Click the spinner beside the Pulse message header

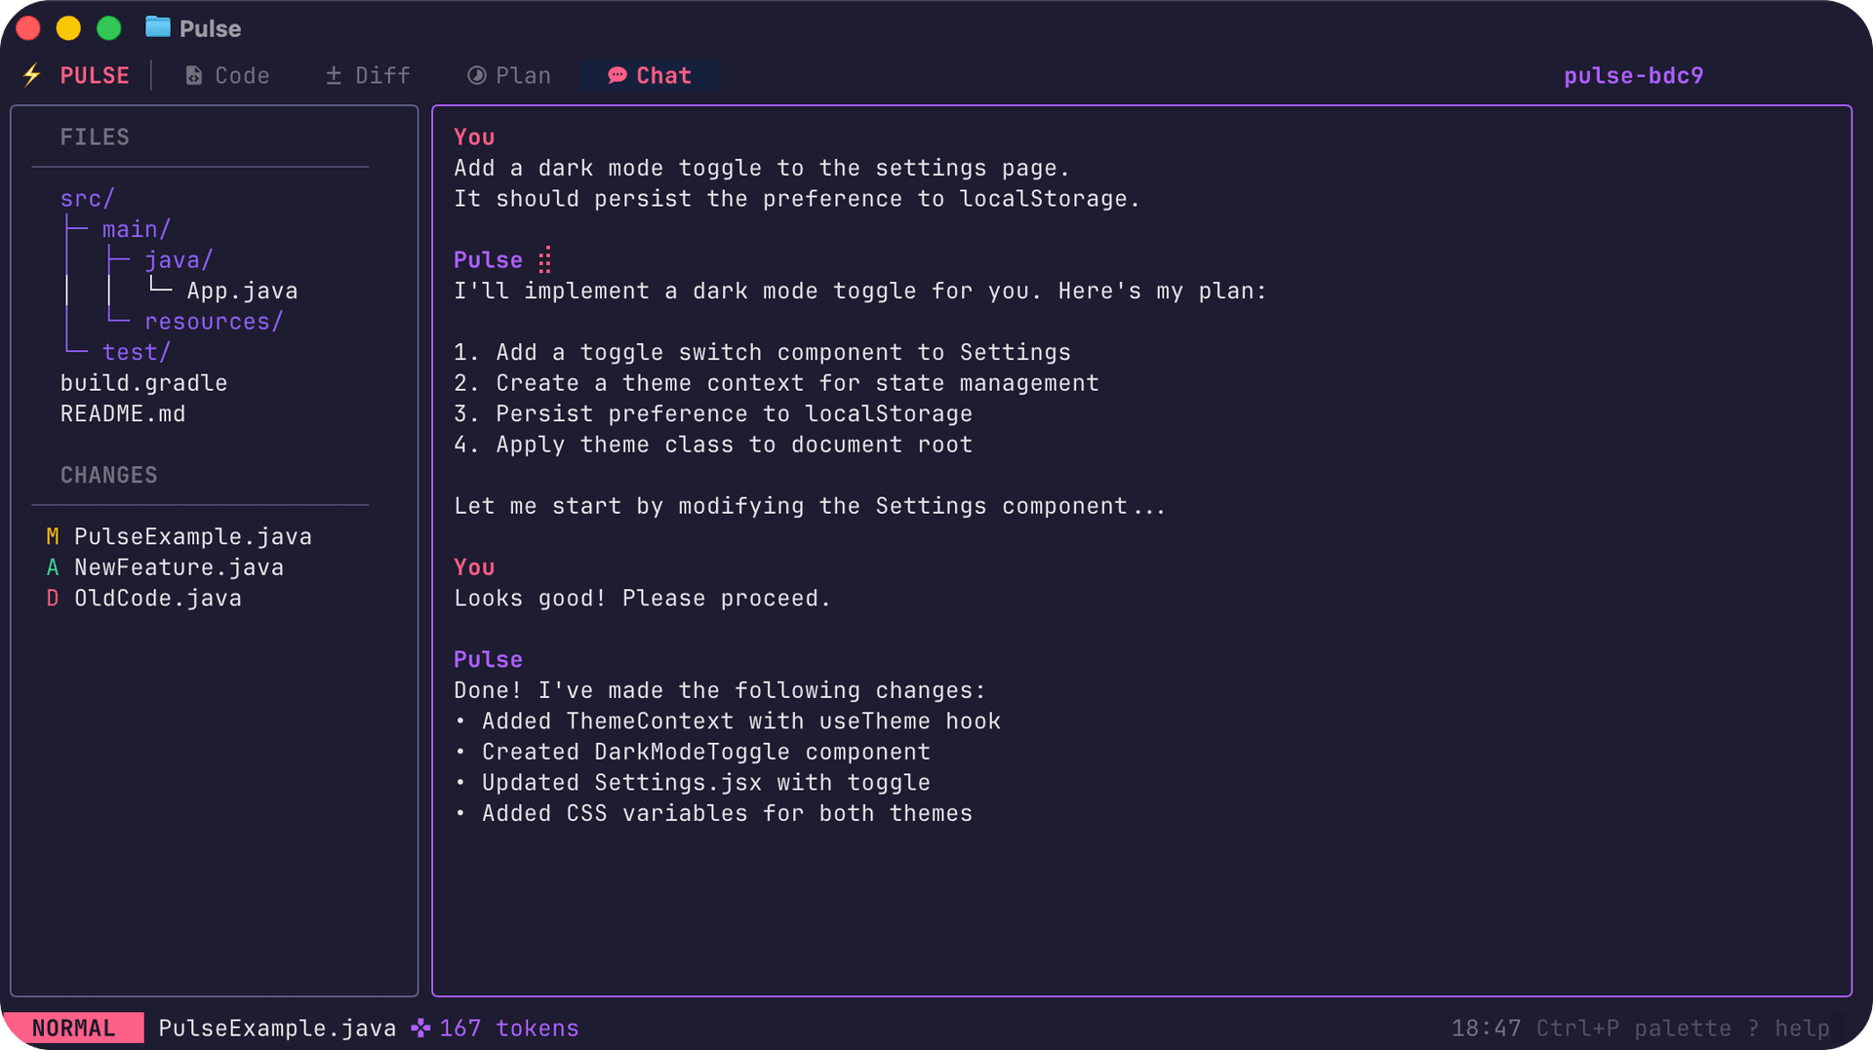pos(545,259)
